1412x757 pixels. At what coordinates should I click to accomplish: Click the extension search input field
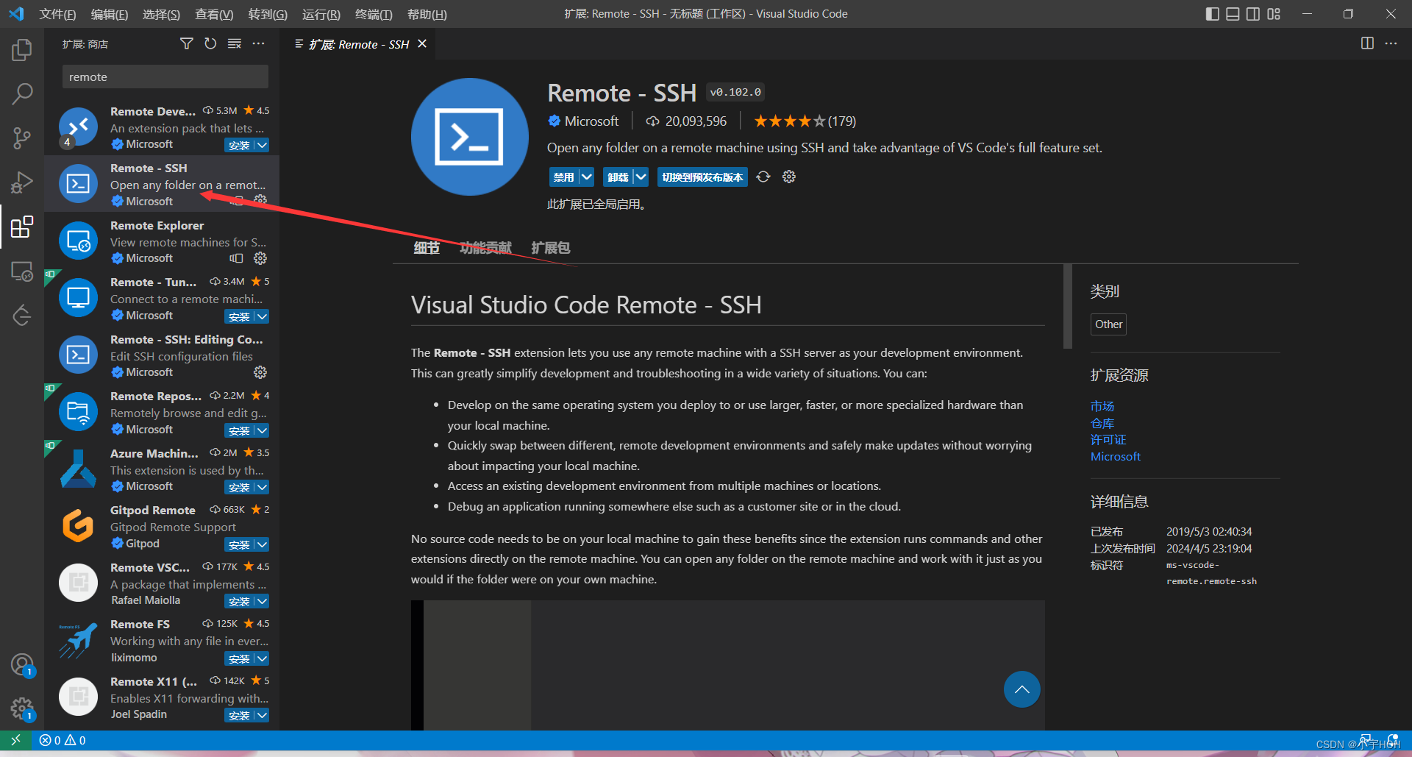click(x=165, y=77)
